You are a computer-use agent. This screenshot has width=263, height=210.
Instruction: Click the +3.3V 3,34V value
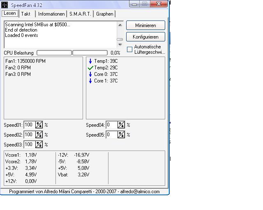coord(31,168)
